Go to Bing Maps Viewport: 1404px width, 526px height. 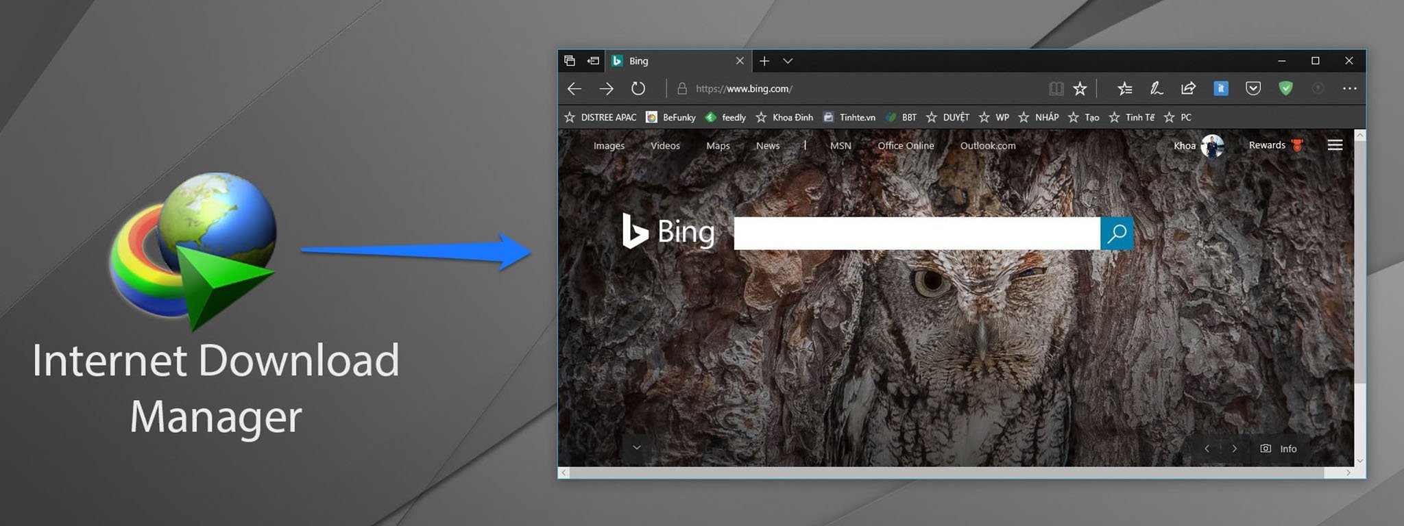pyautogui.click(x=718, y=146)
